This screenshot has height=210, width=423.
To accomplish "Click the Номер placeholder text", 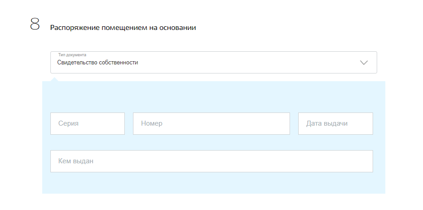I will tap(152, 123).
